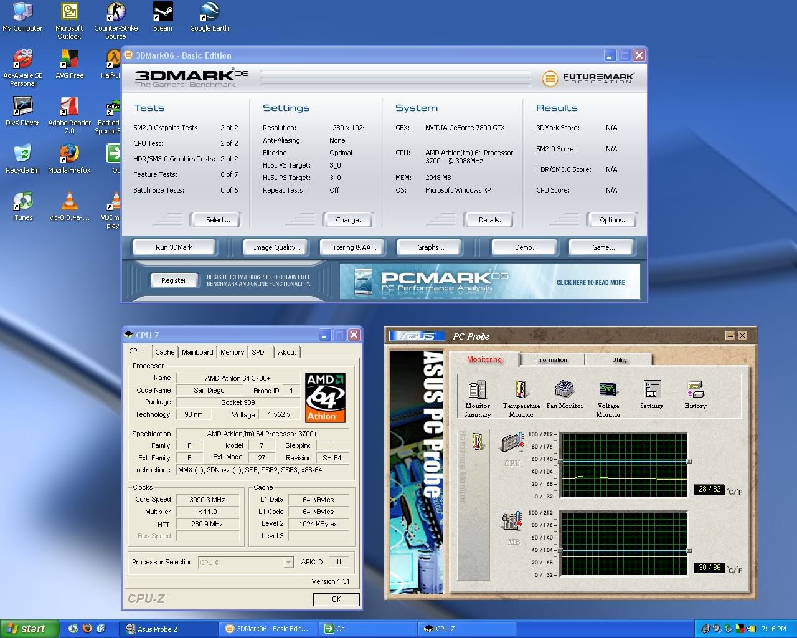Switch to the Memory tab in CPU-Z

(x=232, y=352)
